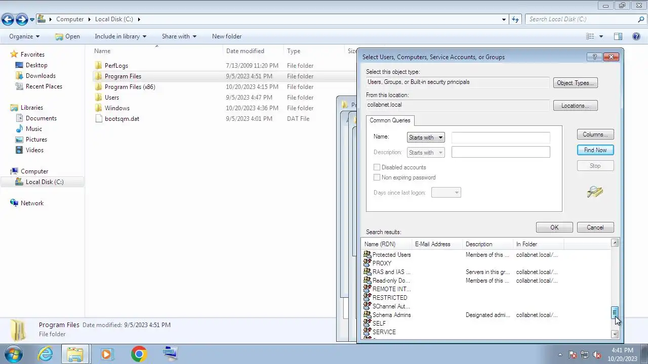Open the Music library
This screenshot has height=364, width=648.
(x=34, y=129)
